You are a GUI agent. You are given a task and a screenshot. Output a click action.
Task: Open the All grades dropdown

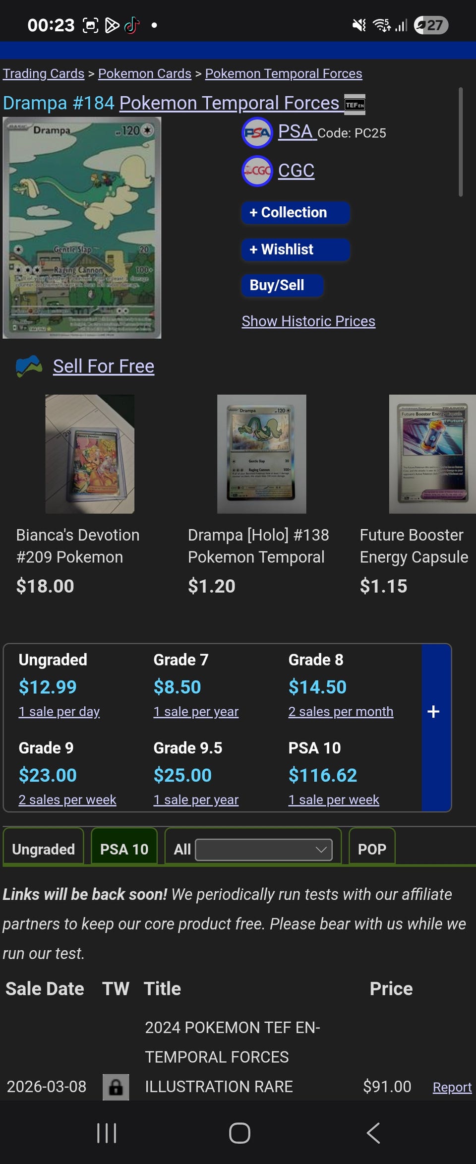click(x=264, y=850)
